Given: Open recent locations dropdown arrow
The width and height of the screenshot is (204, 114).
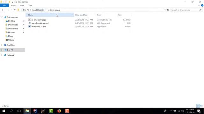Looking at the screenshot, I should [11, 10].
